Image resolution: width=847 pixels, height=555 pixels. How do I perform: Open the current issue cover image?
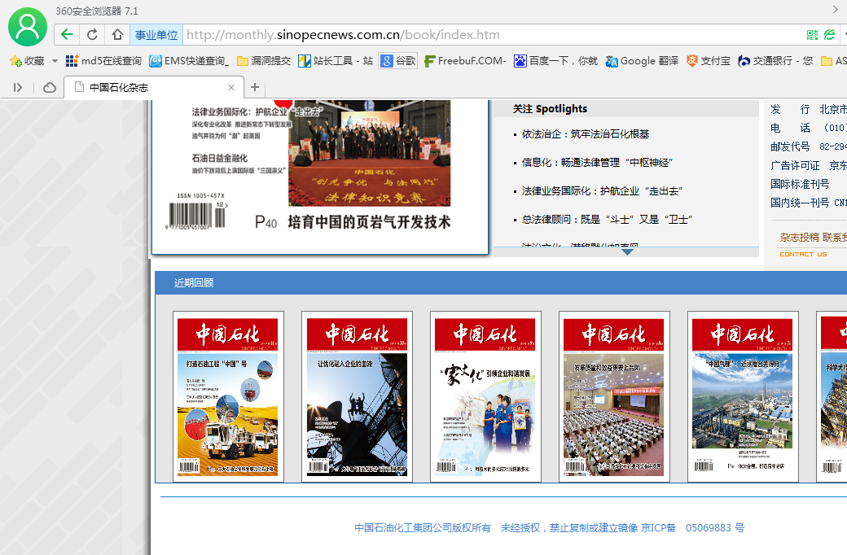320,176
